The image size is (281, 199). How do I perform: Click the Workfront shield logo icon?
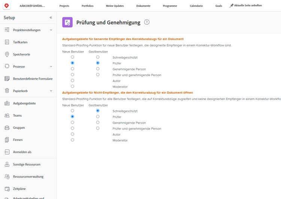coord(7,6)
